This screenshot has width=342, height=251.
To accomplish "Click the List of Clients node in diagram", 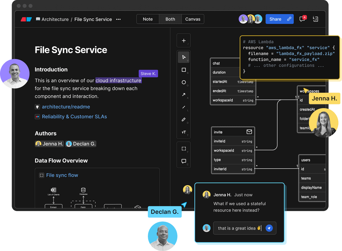I will click(x=54, y=191).
